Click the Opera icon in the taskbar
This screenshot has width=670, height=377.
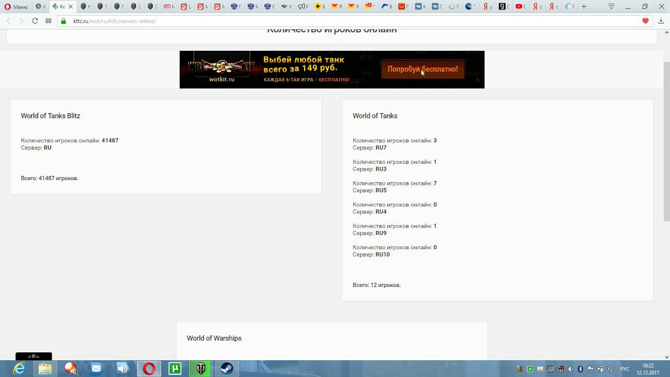pyautogui.click(x=149, y=369)
